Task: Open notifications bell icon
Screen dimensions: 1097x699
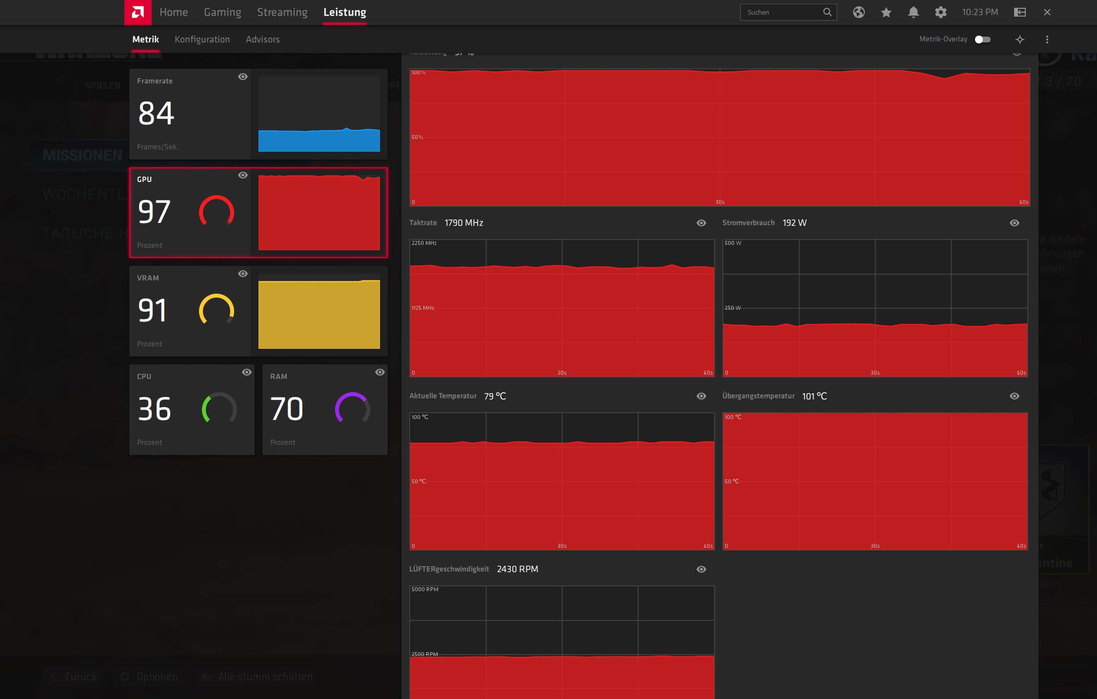Action: pyautogui.click(x=913, y=12)
